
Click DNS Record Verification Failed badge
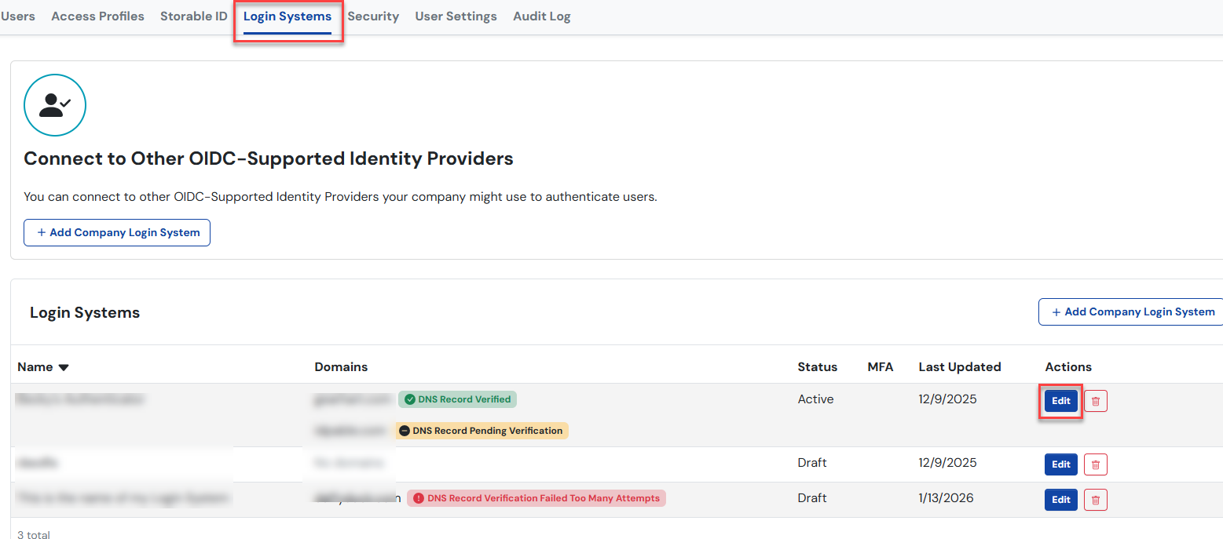click(x=536, y=498)
